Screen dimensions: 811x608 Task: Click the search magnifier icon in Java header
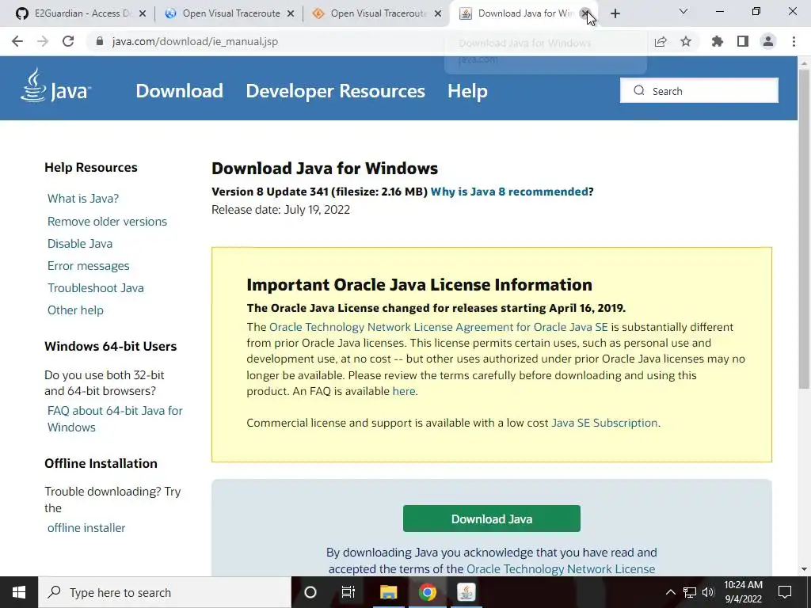click(639, 90)
